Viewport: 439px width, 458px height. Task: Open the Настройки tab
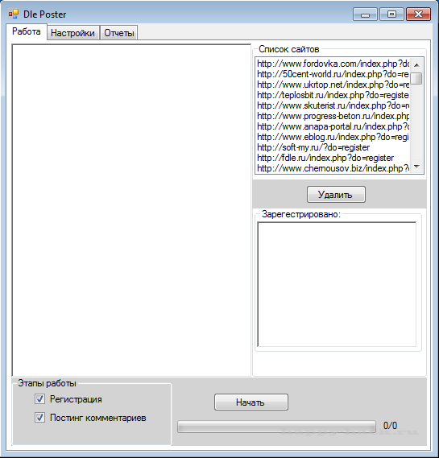(x=72, y=33)
